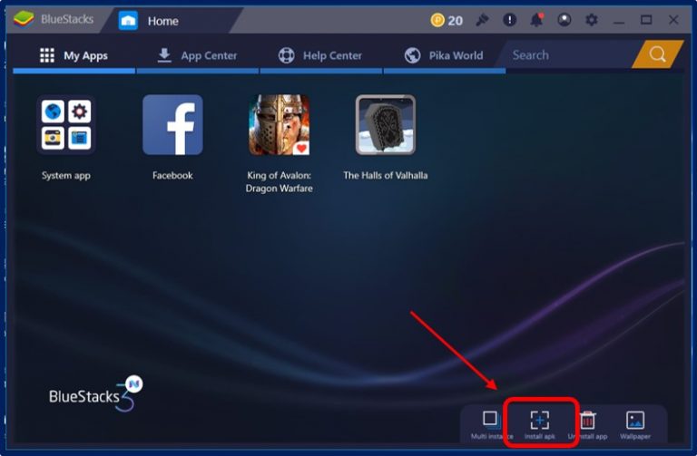Screen dimensions: 697x456
Task: Open the Facebook app
Action: [172, 125]
